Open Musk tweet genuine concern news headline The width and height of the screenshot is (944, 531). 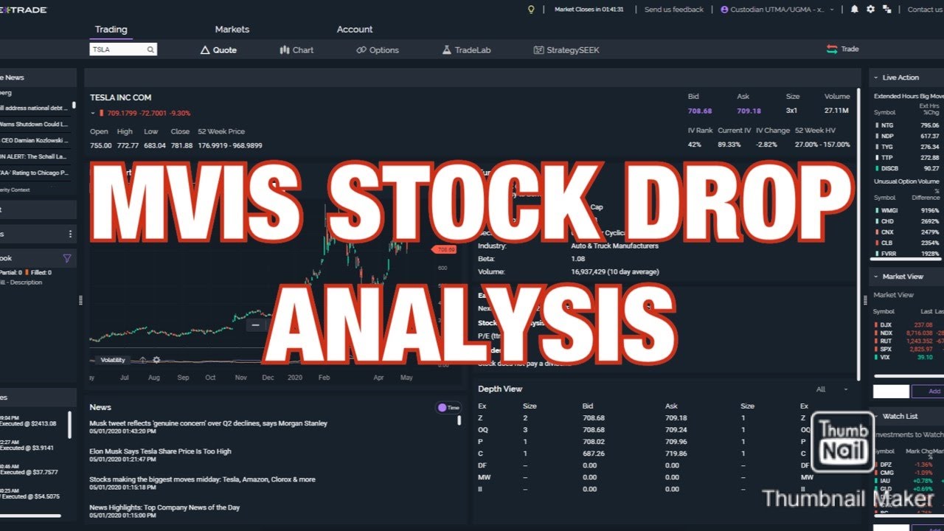(x=209, y=423)
